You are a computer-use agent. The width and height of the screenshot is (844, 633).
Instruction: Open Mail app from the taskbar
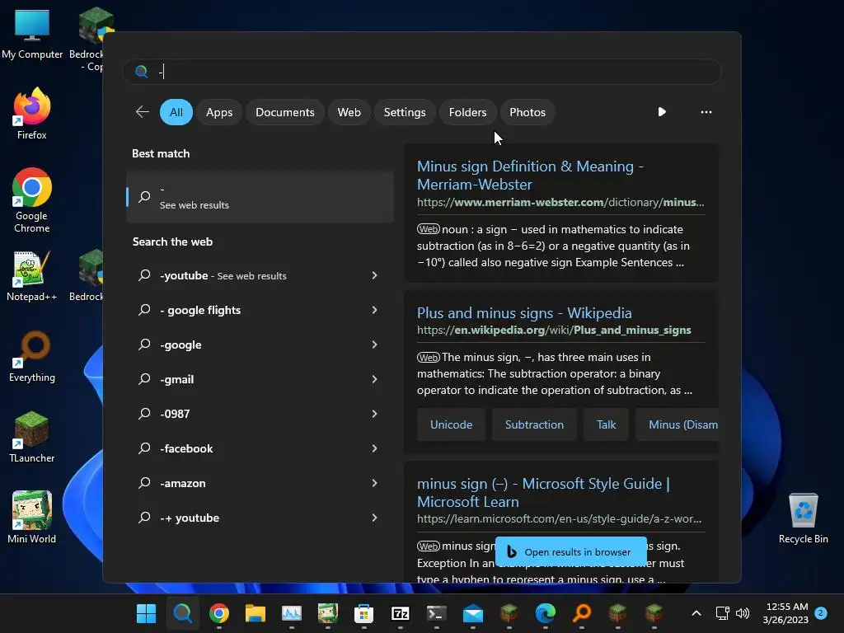pyautogui.click(x=473, y=613)
